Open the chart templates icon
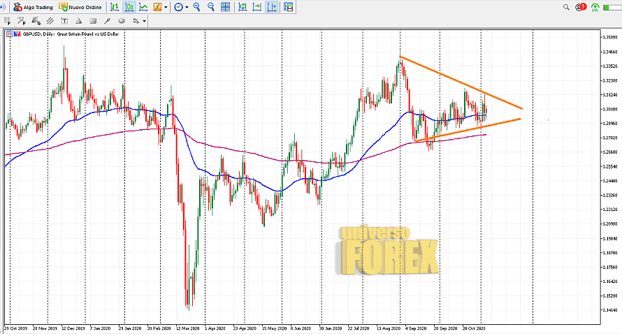 click(288, 7)
